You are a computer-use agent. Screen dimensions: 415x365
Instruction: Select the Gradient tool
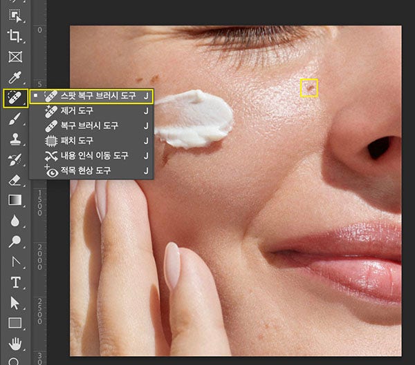15,200
